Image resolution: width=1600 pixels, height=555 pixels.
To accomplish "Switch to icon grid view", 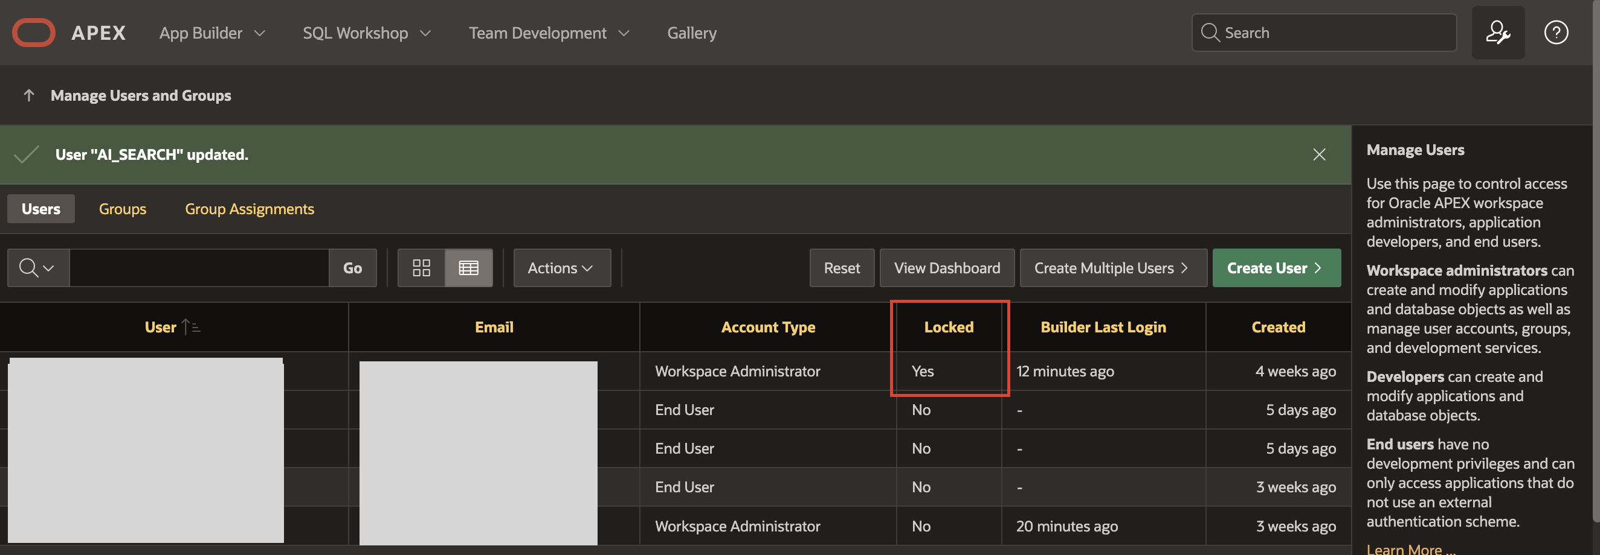I will tap(421, 268).
